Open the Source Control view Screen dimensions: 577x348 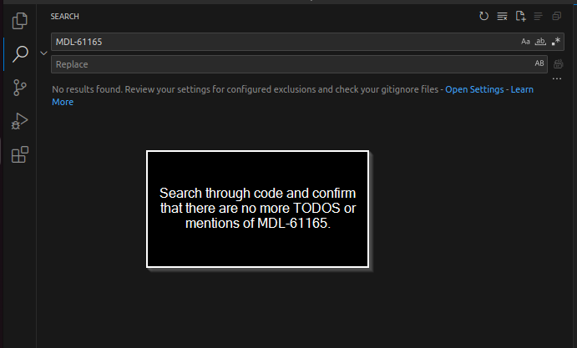coord(20,88)
